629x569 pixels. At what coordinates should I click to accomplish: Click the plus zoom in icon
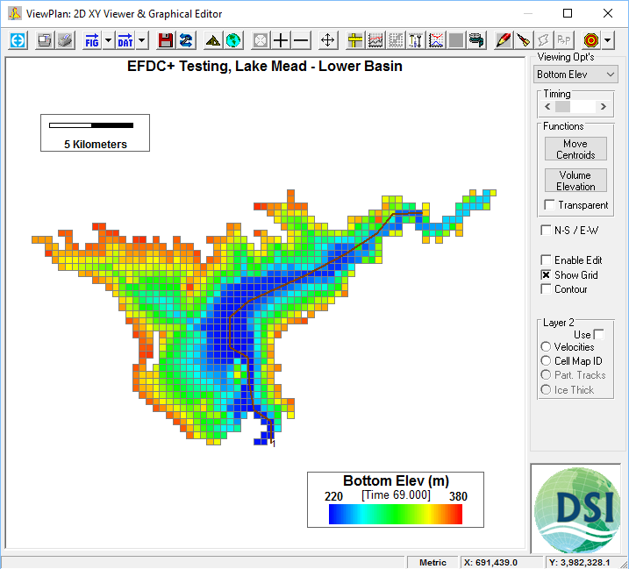pos(281,40)
